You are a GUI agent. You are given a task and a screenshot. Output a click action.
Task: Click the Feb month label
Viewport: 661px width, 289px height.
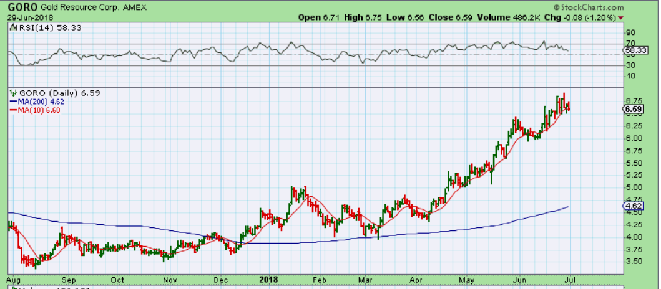point(320,279)
